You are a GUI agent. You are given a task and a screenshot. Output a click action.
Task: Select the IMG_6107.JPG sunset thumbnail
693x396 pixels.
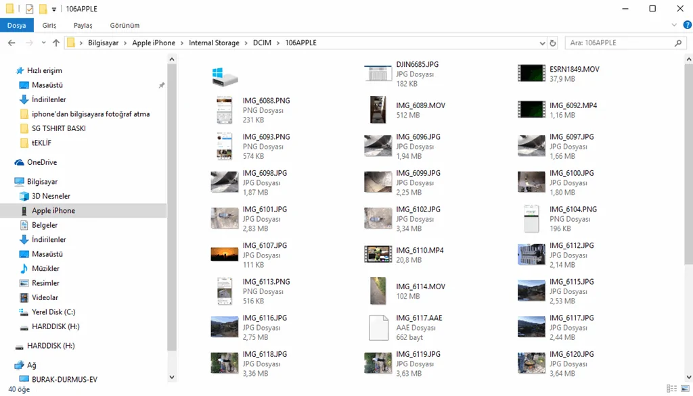pos(225,255)
